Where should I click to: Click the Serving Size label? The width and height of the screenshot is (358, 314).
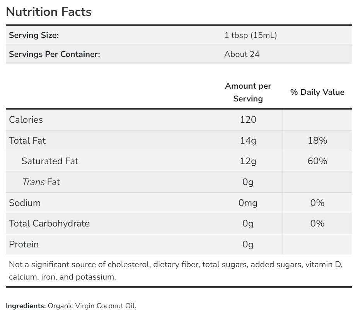coord(34,35)
